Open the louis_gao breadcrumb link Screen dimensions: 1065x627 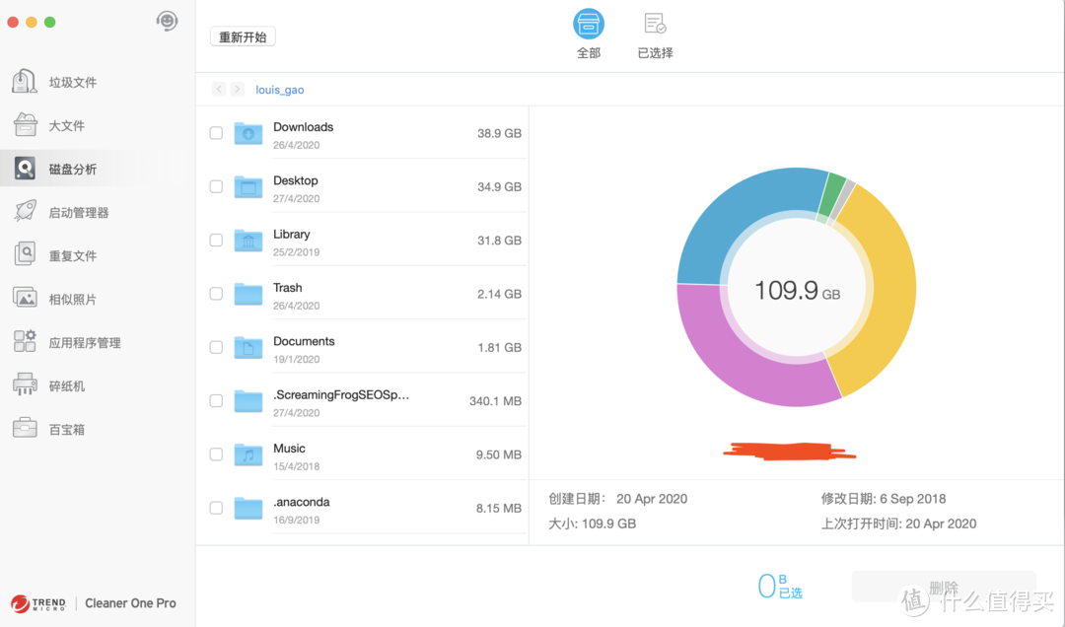coord(279,89)
